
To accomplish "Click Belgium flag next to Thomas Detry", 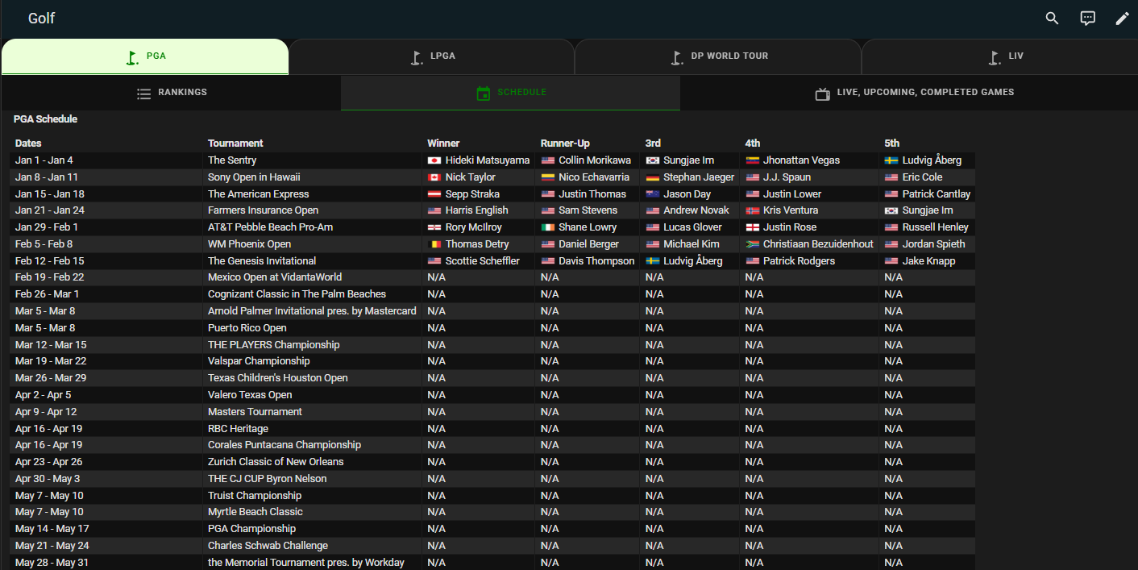I will 434,244.
